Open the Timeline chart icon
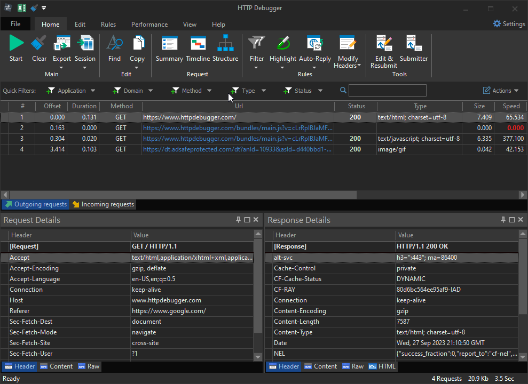 coord(198,48)
